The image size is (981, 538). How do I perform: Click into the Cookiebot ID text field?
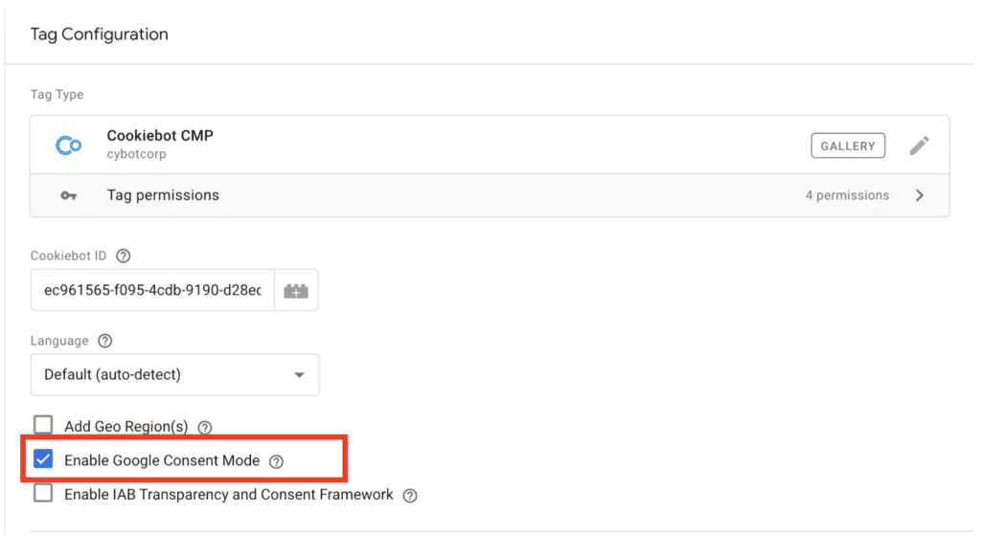(153, 290)
